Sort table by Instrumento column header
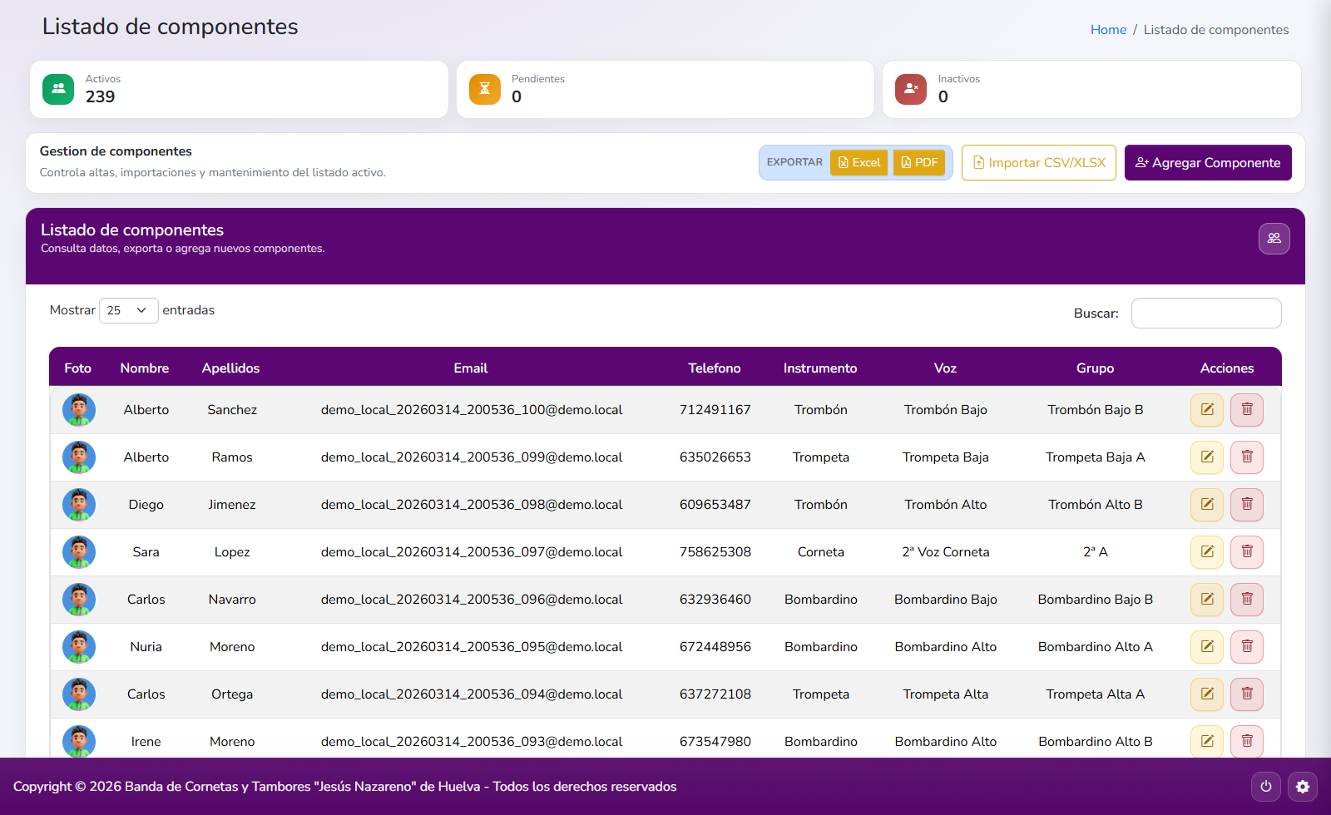 tap(819, 368)
